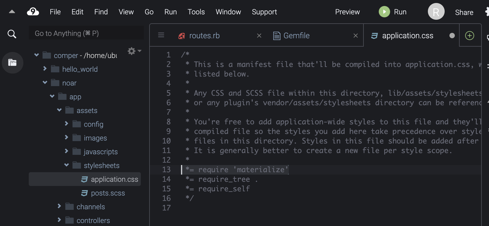Open the View menu
Screen dimensions: 489x226
126,12
